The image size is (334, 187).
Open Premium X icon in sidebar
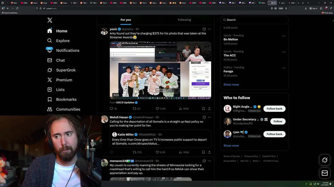(x=50, y=80)
